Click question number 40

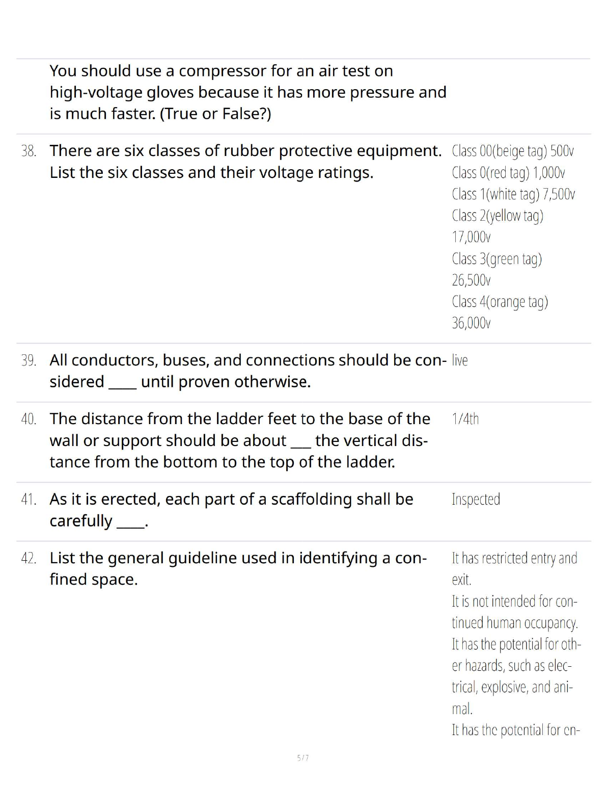coord(29,419)
